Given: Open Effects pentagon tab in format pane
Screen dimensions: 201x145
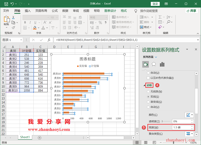Looking at the screenshot, I should 154,64.
